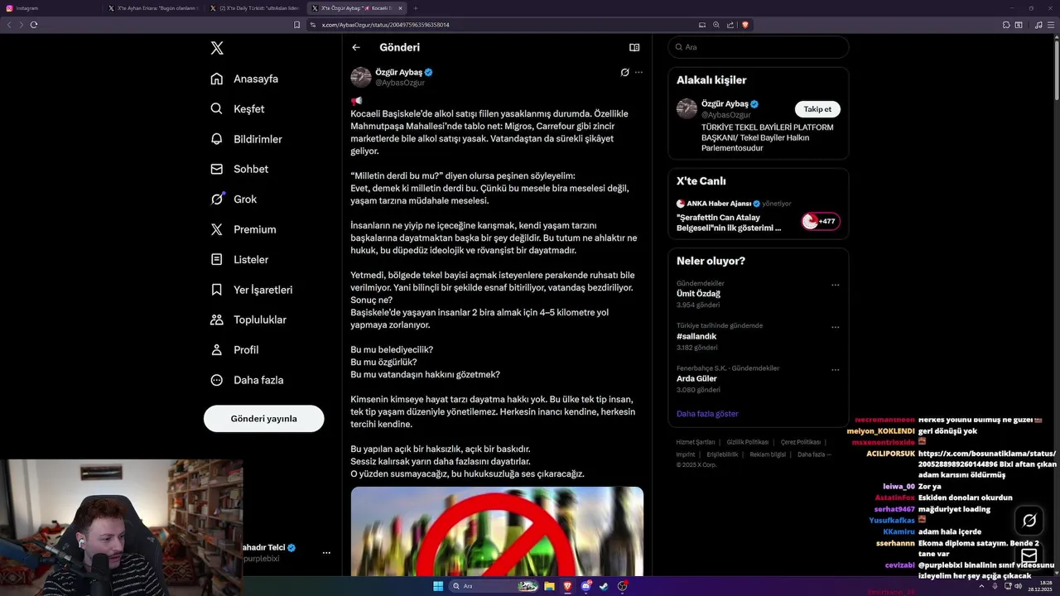Click Daha fazla göster under trends
The image size is (1060, 596).
707,413
